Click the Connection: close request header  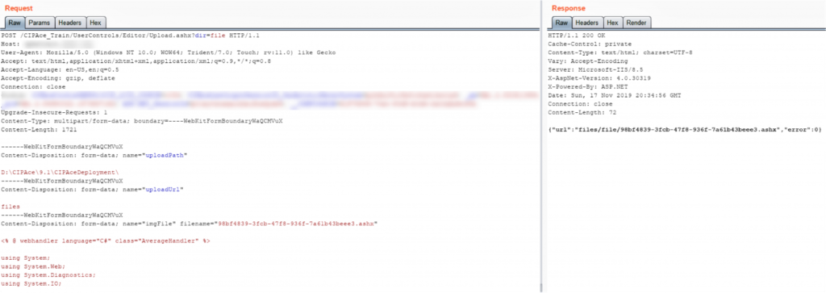coord(33,86)
